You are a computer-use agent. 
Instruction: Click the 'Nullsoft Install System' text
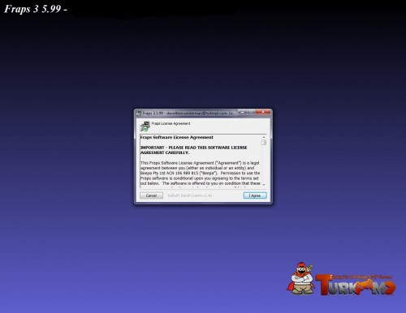(x=190, y=195)
